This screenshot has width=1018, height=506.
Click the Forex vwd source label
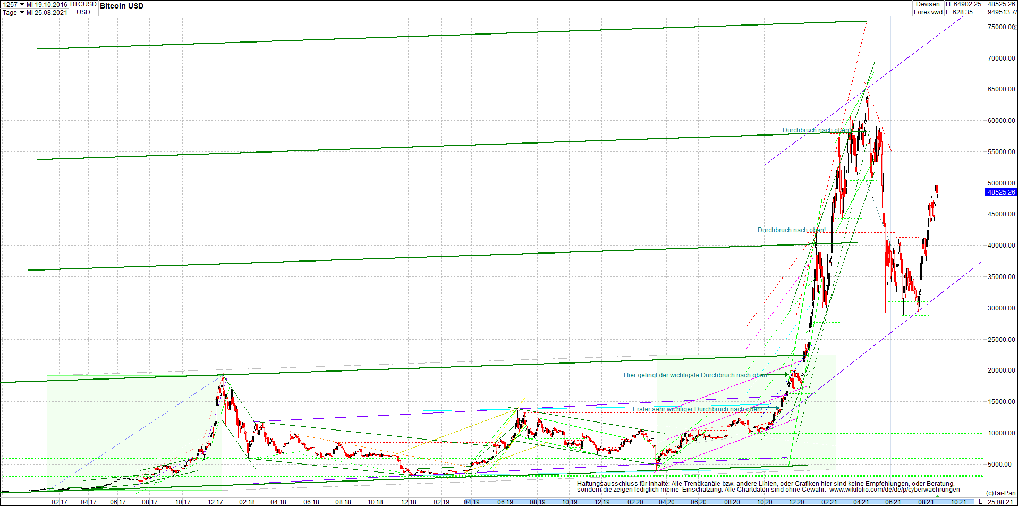928,12
